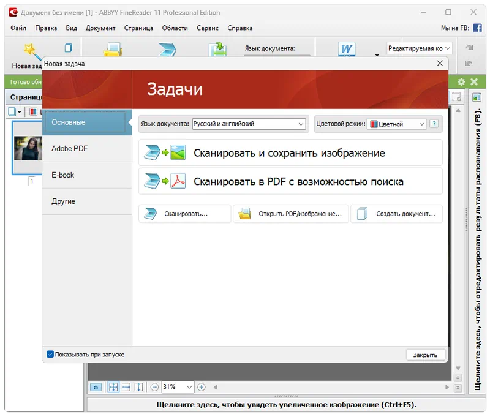Click the zoom in plus icon
The height and width of the screenshot is (417, 490).
click(202, 388)
